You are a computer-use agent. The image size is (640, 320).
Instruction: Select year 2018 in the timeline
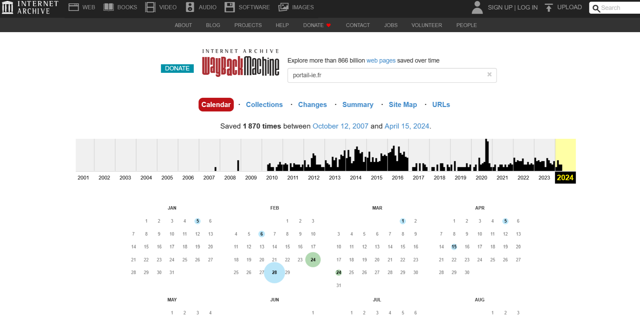[x=440, y=177]
